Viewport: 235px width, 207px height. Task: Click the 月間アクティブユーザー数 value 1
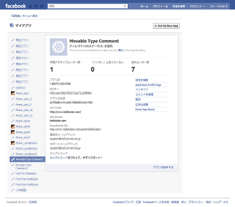click(51, 69)
